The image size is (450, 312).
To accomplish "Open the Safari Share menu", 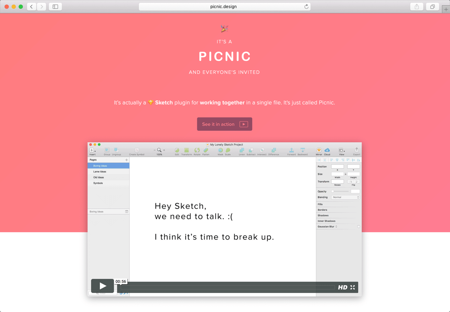I will tap(417, 7).
